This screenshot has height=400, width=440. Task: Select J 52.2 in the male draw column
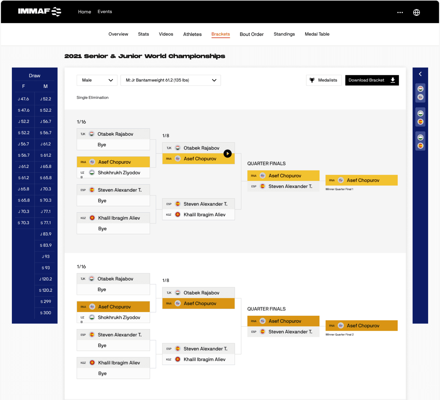tap(46, 99)
